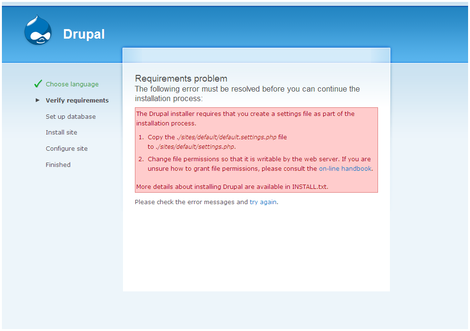Select the Verify requirements step
This screenshot has height=331, width=470.
[x=77, y=101]
